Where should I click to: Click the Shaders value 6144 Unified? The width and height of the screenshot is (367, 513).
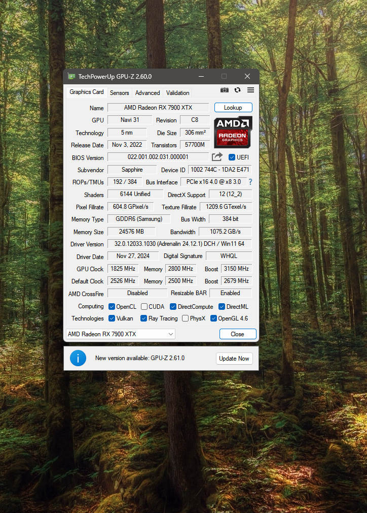coord(135,194)
